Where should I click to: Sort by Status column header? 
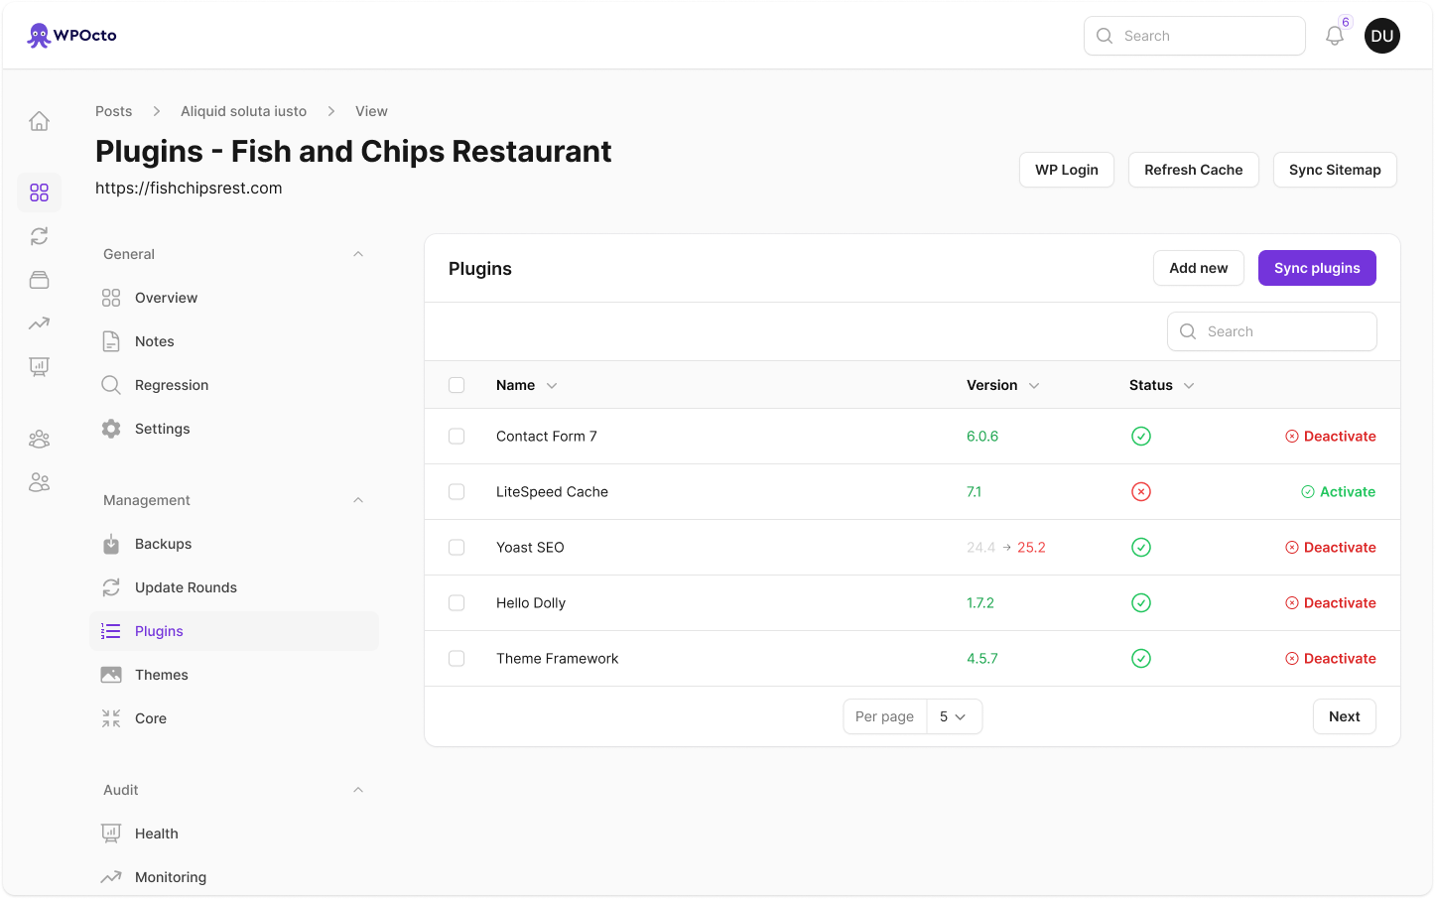(1162, 385)
